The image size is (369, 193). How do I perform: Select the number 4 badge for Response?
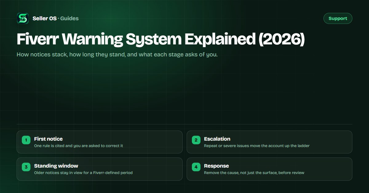[x=196, y=167]
